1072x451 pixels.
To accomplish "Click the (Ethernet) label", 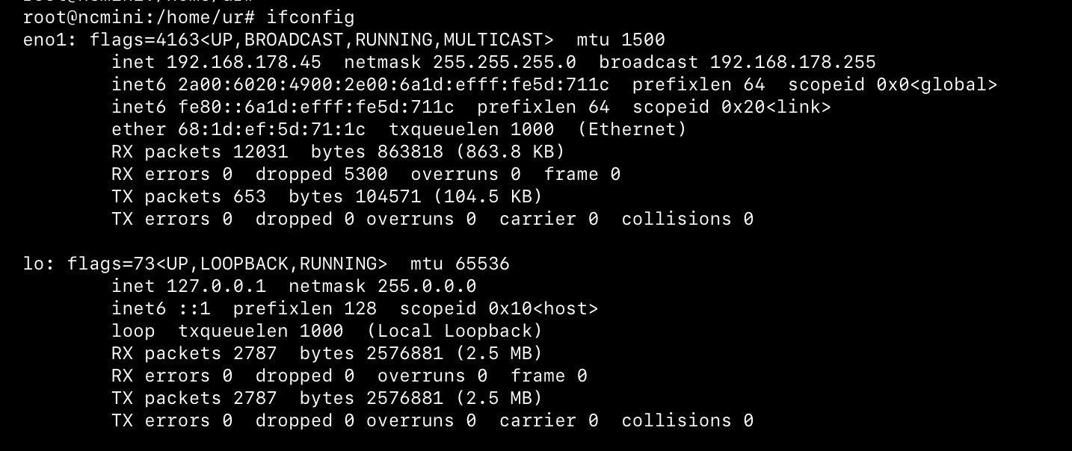I will coord(632,129).
